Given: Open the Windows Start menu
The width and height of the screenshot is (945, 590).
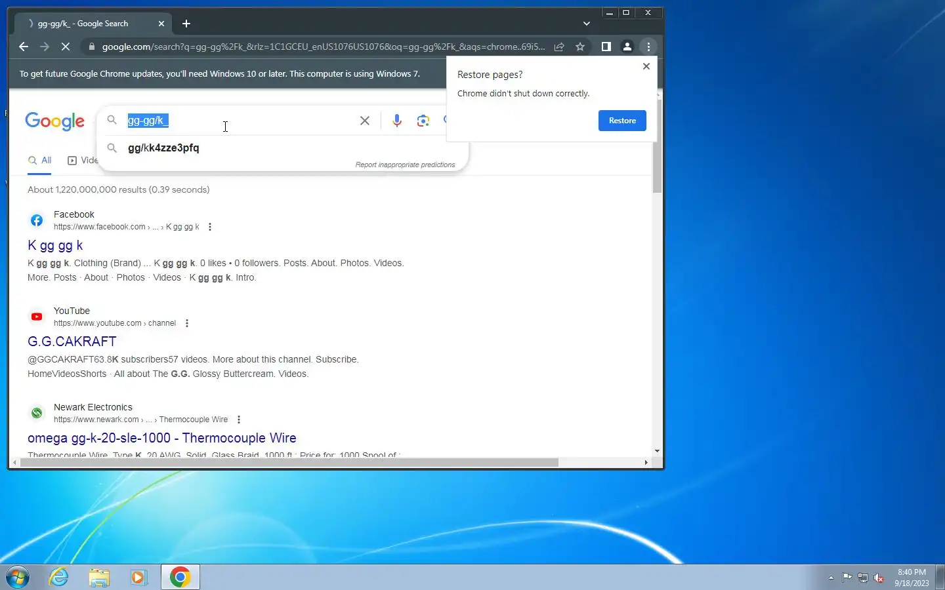Looking at the screenshot, I should [18, 578].
